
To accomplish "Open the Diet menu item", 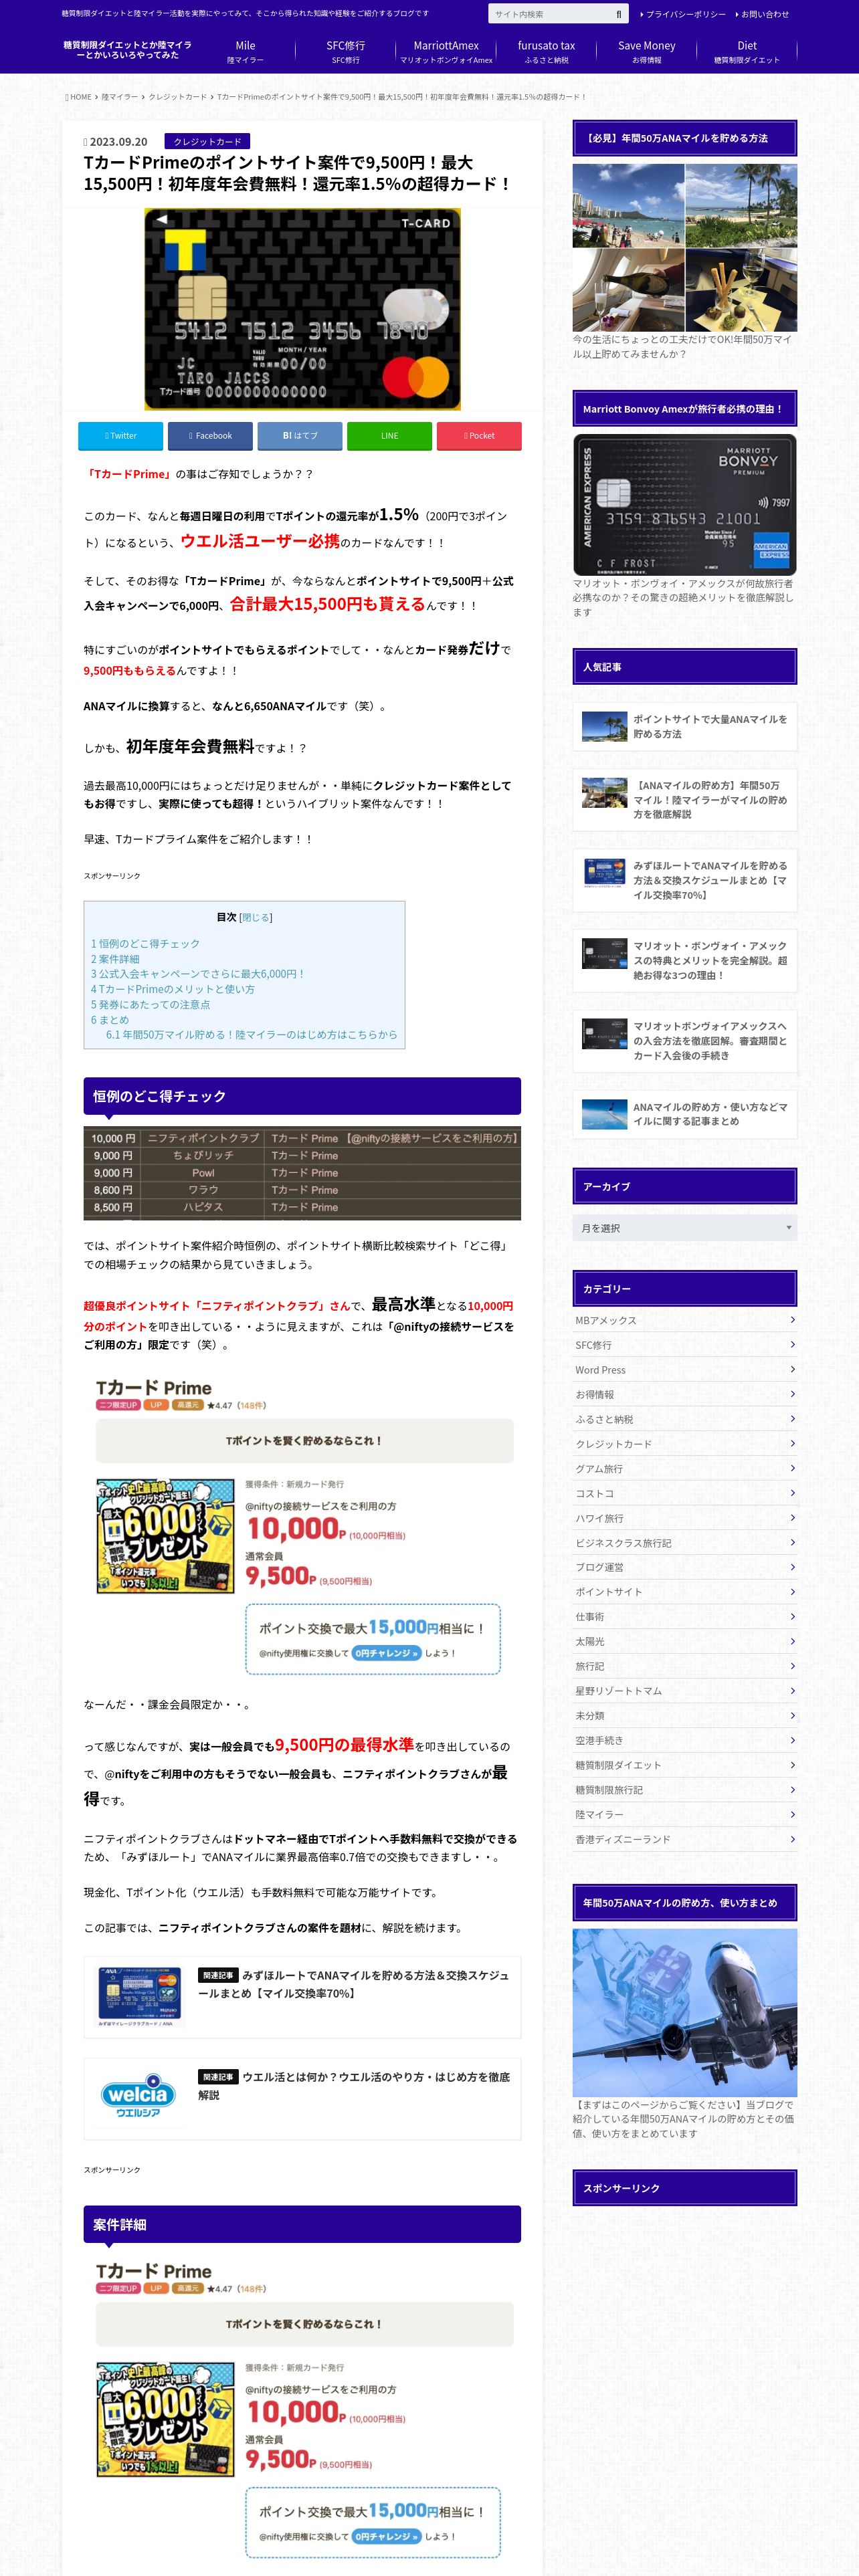I will 747,52.
